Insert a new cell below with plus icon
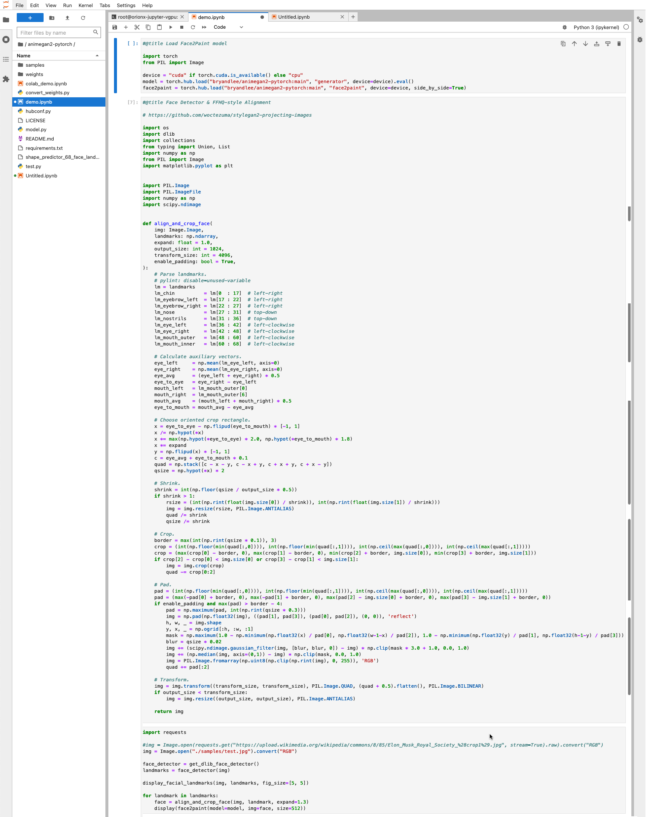 [x=126, y=27]
